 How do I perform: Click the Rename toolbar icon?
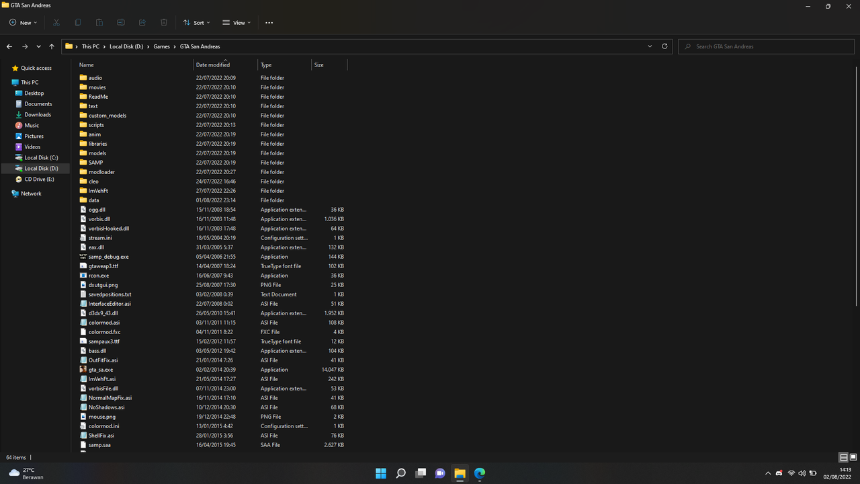121,23
